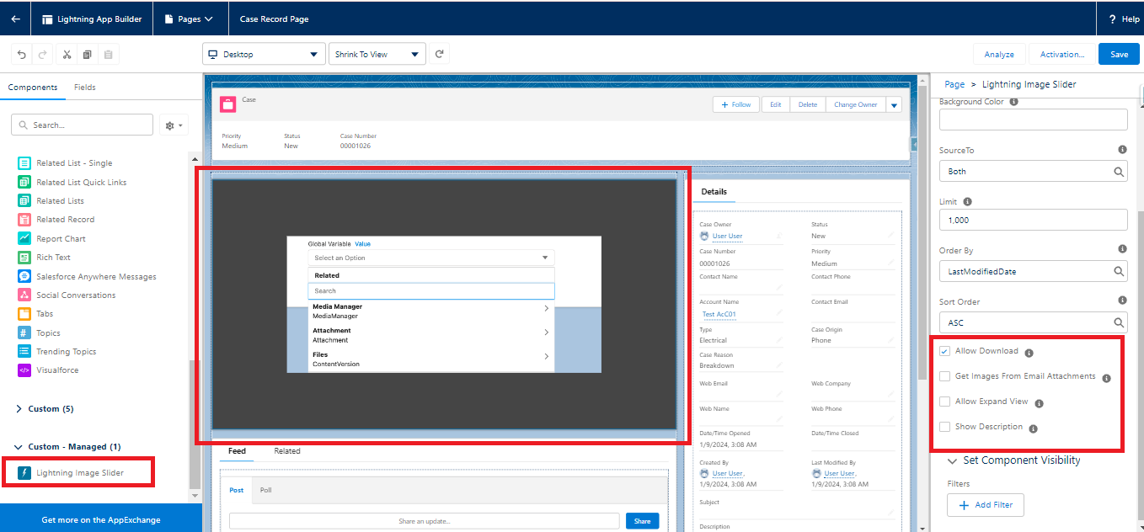Click Get more on the AppExchange
This screenshot has width=1144, height=532.
(101, 520)
